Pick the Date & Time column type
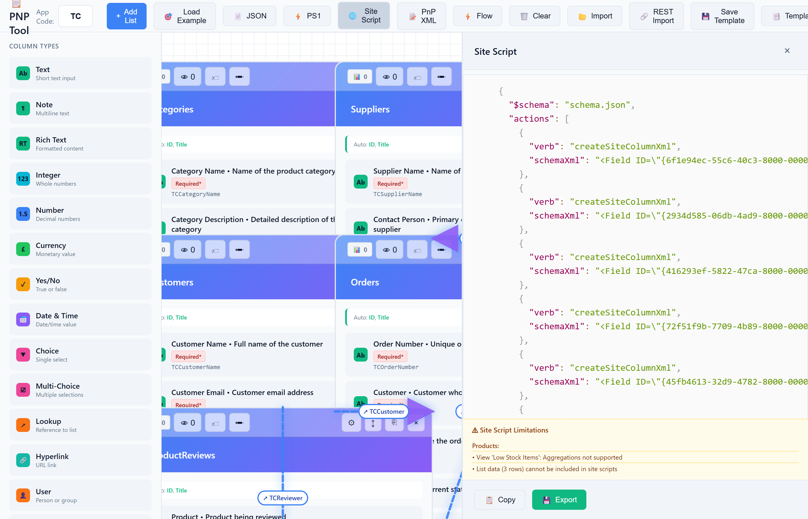 click(x=80, y=319)
